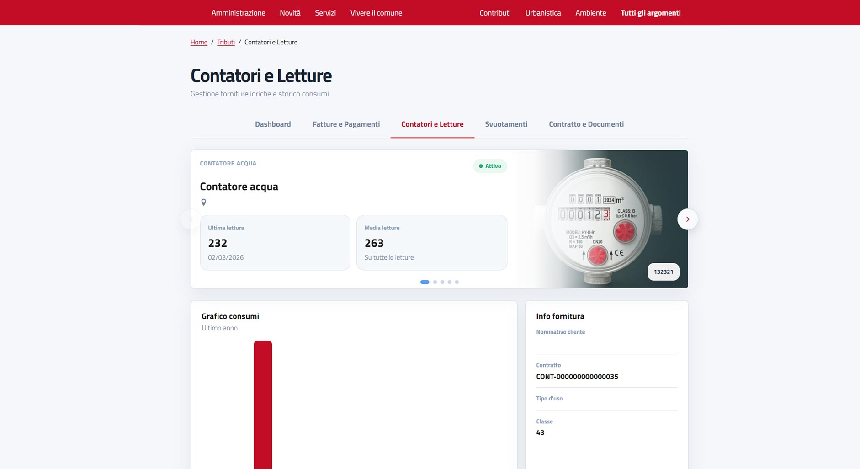The height and width of the screenshot is (469, 860).
Task: Open the Tributi breadcrumb link
Action: (226, 42)
